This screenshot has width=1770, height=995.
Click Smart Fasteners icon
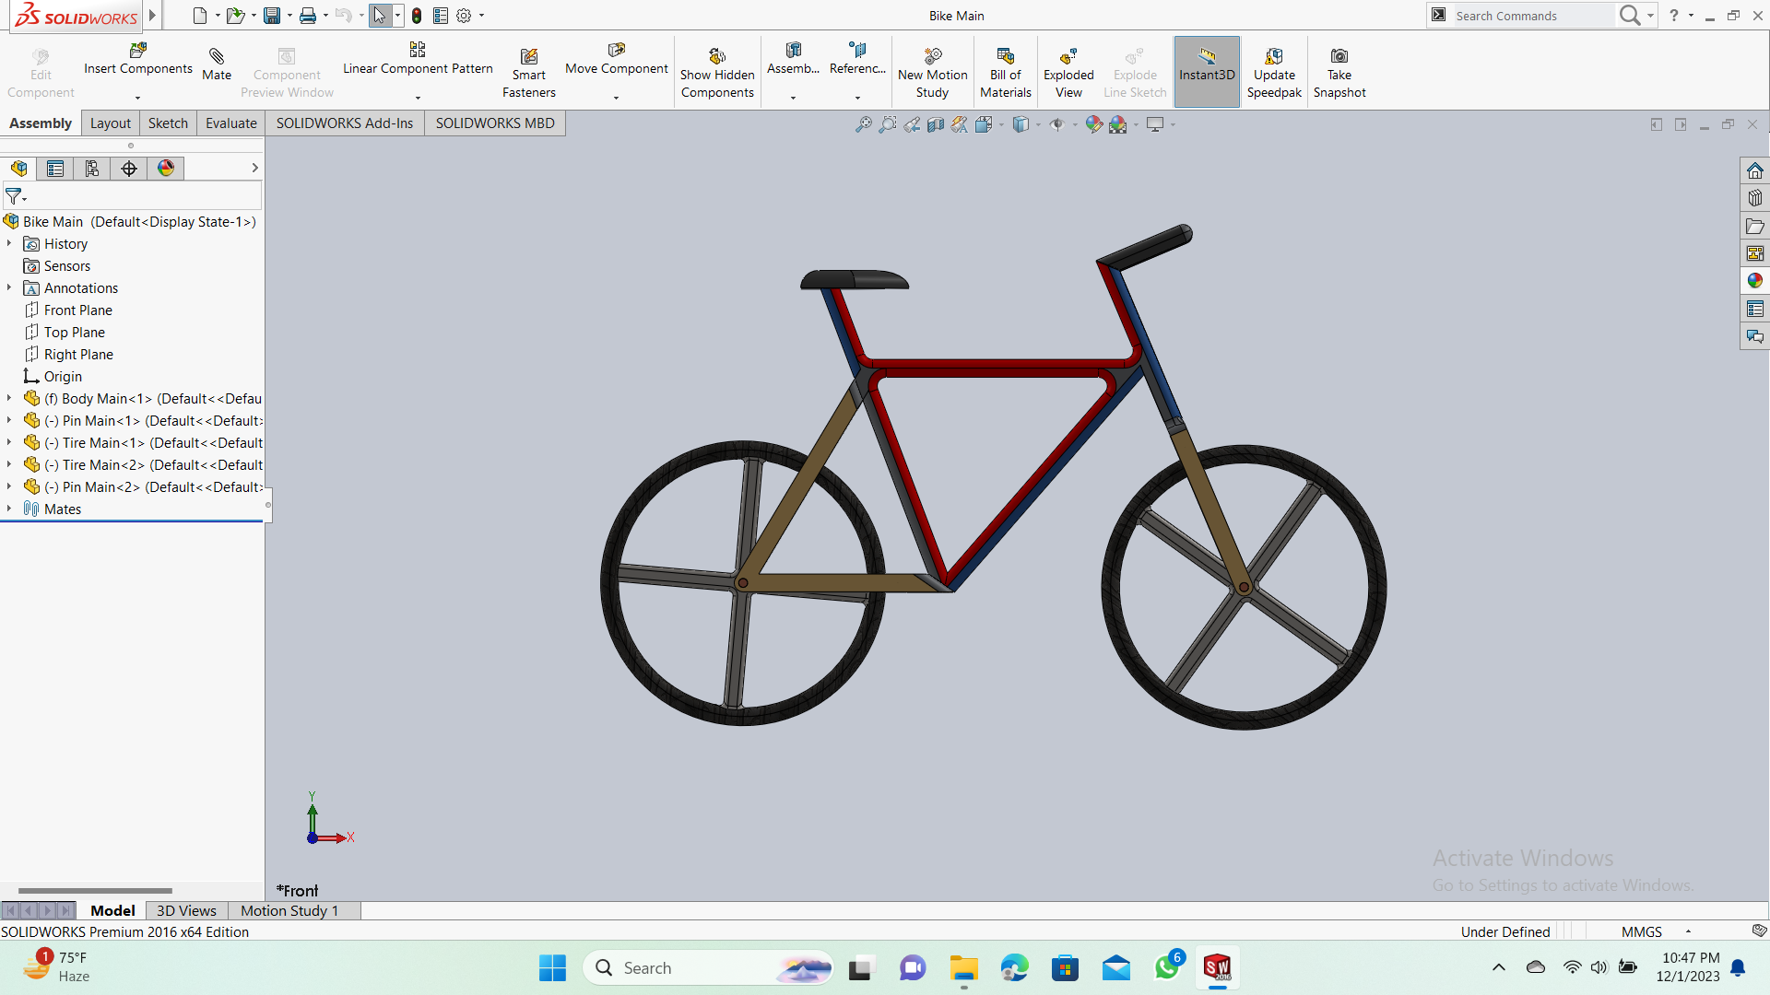pyautogui.click(x=528, y=73)
